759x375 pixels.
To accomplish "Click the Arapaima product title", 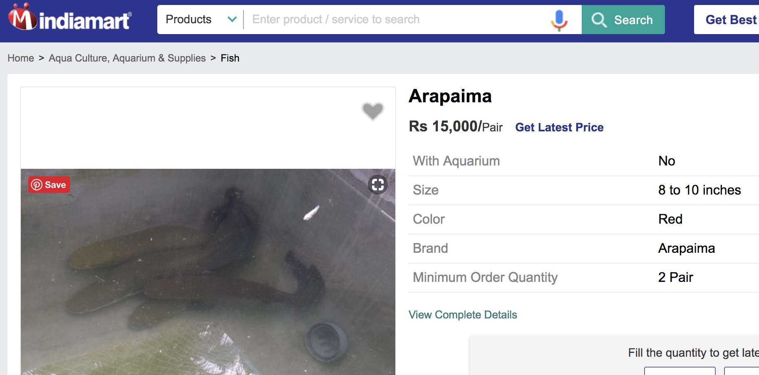I will tap(450, 96).
